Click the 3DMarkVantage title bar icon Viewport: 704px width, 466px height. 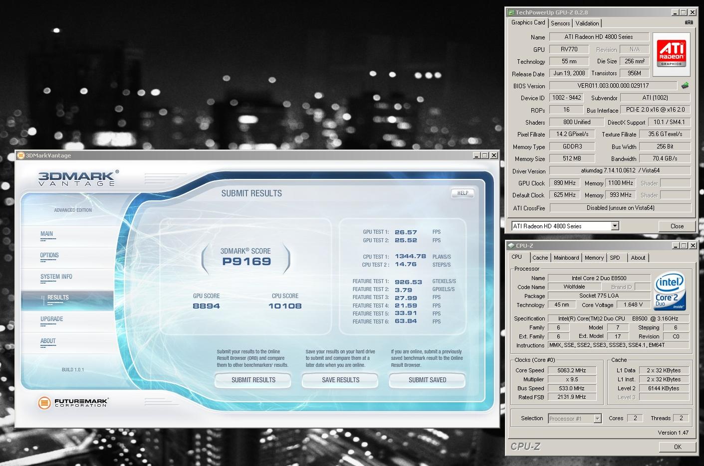21,155
